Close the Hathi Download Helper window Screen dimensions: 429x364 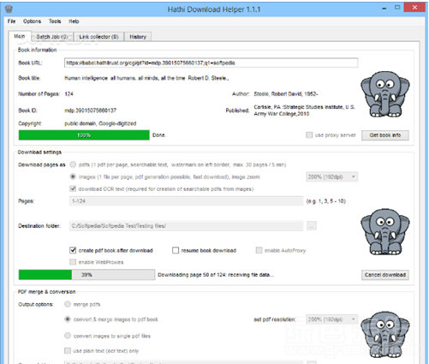pyautogui.click(x=414, y=8)
